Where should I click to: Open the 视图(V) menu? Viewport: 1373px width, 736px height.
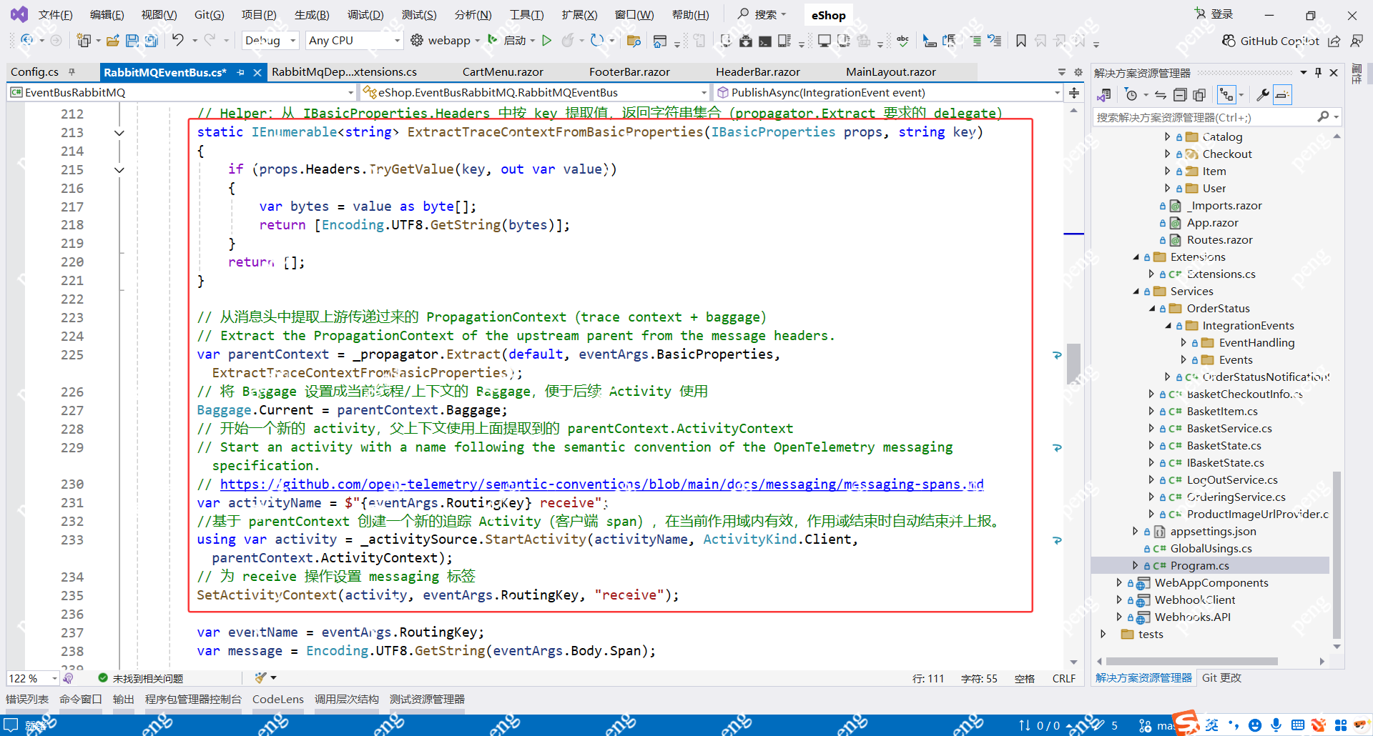[x=159, y=14]
